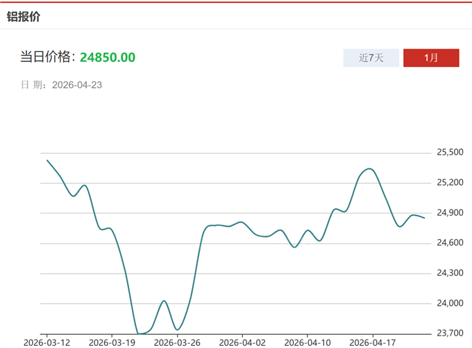Click the 24,900 y-axis value
This screenshot has width=472, height=348.
[x=450, y=213]
